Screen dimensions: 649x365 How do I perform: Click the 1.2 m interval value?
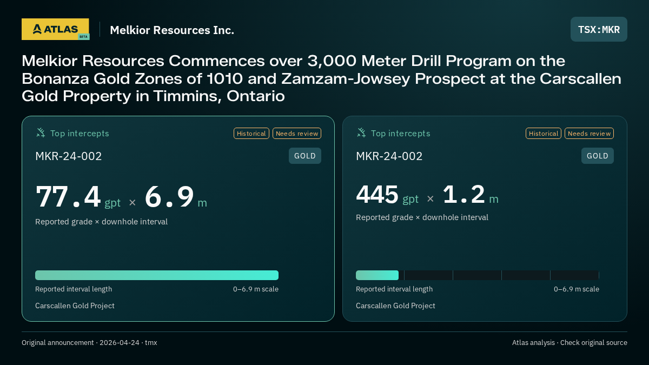coord(471,195)
